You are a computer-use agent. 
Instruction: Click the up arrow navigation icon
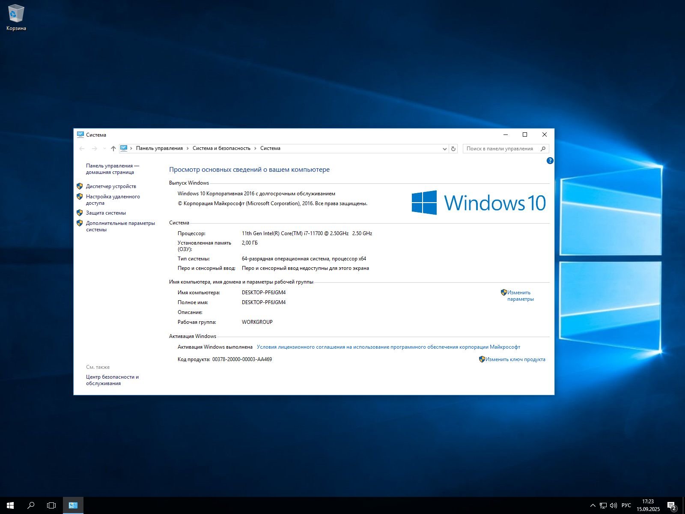point(113,149)
